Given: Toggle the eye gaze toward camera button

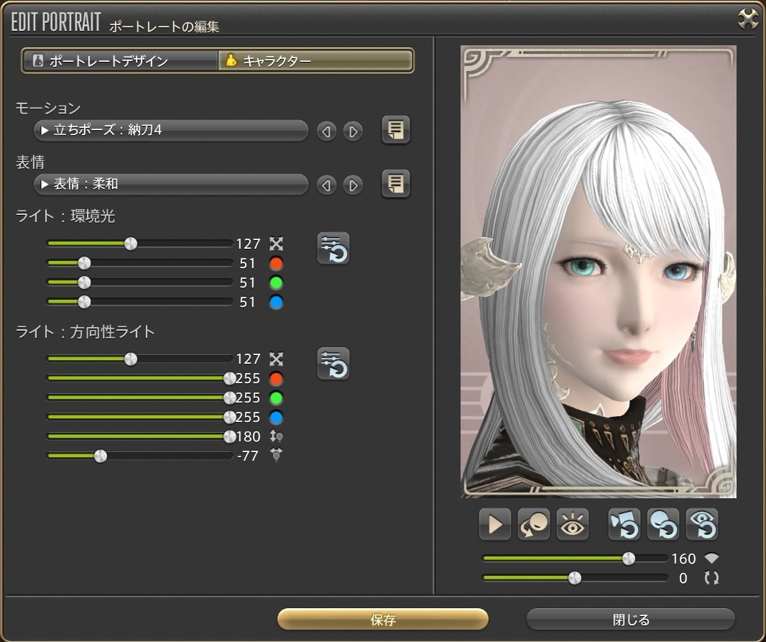Looking at the screenshot, I should pos(573,525).
